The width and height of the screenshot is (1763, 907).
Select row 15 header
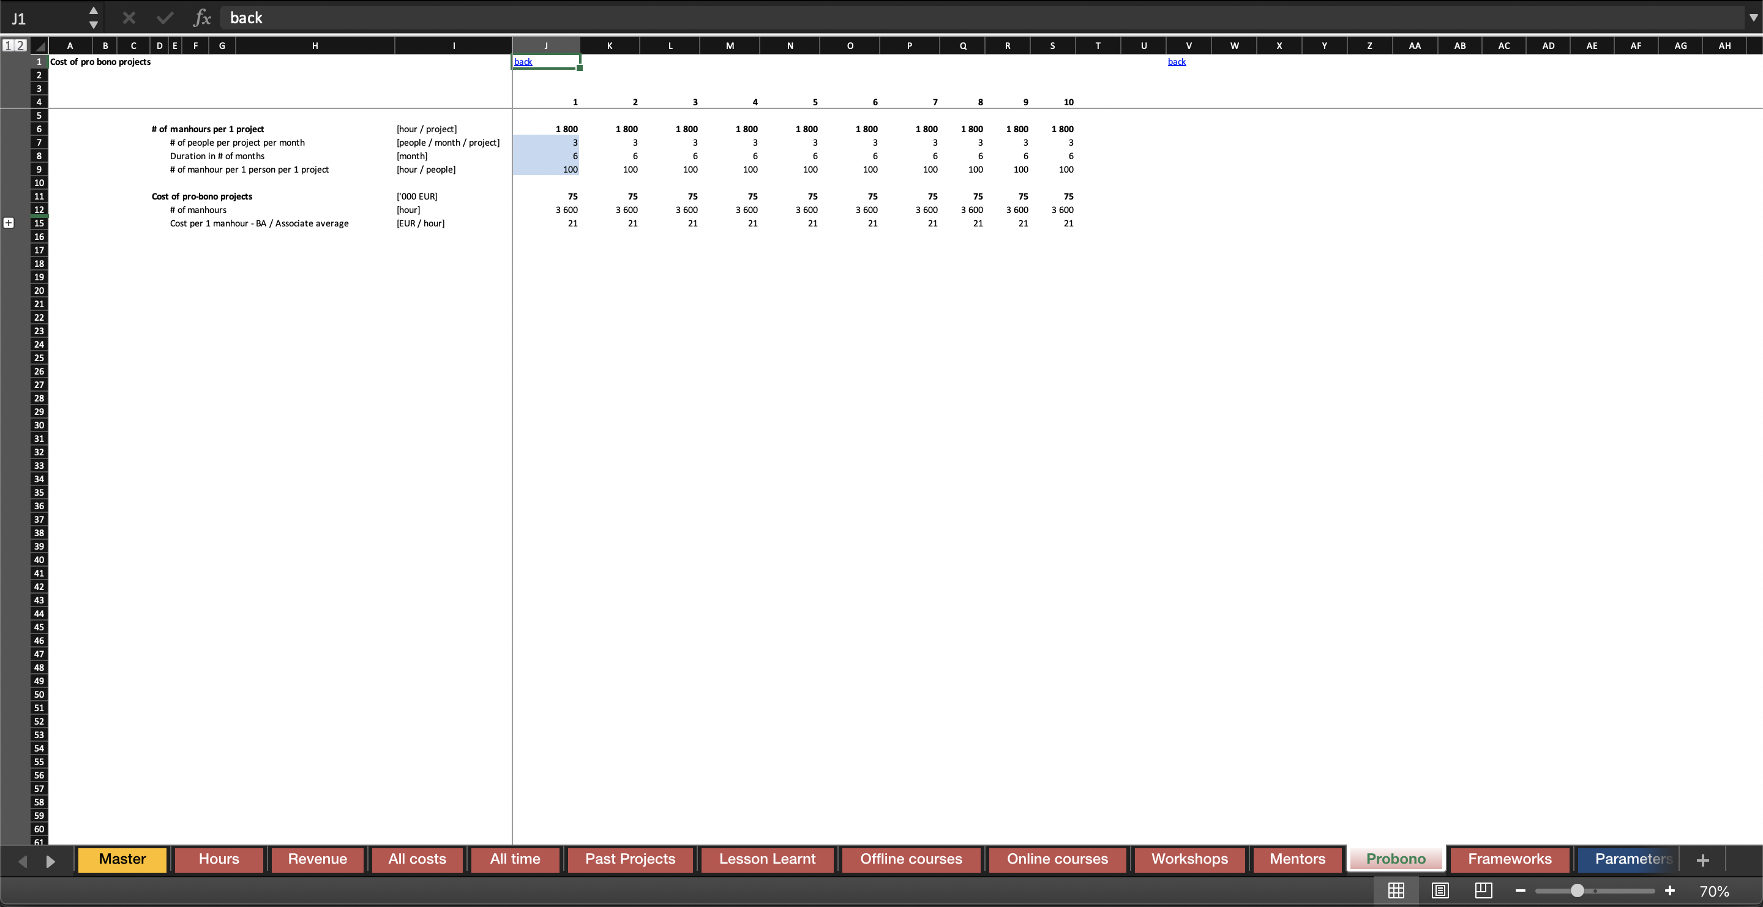coord(39,223)
